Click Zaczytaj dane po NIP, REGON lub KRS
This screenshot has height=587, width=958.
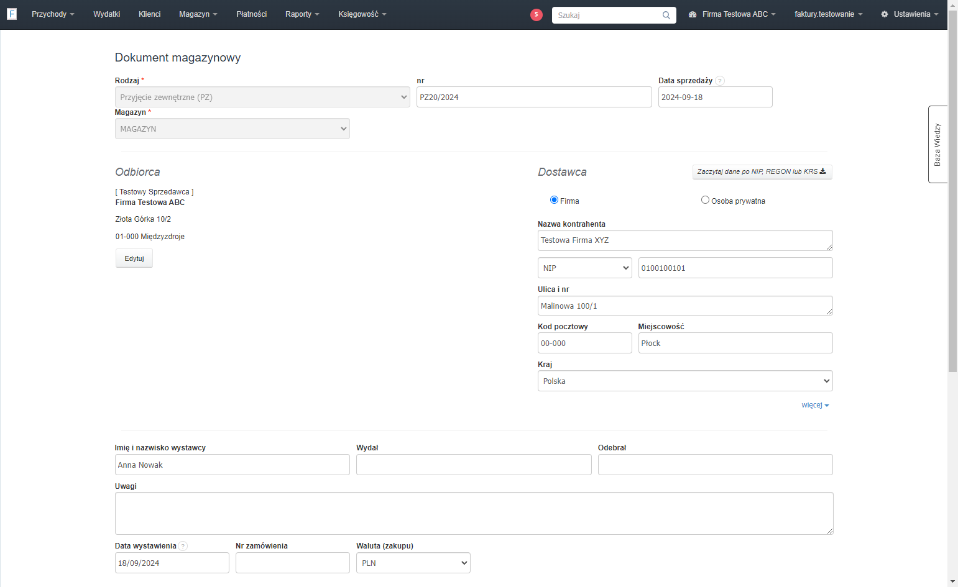(x=762, y=172)
